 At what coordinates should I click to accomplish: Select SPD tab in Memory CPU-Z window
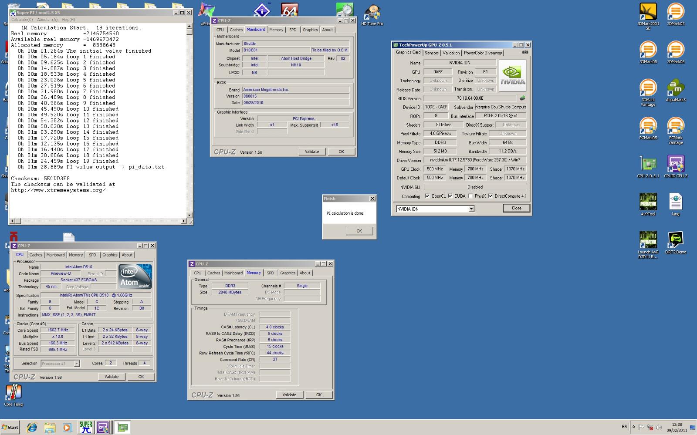pos(270,273)
